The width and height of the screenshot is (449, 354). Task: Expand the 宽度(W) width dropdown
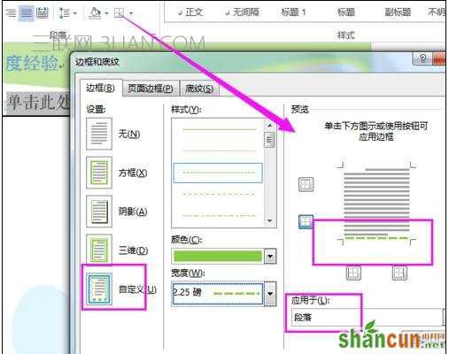270,294
